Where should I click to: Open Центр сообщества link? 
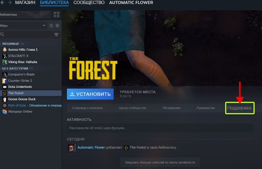coord(132,108)
